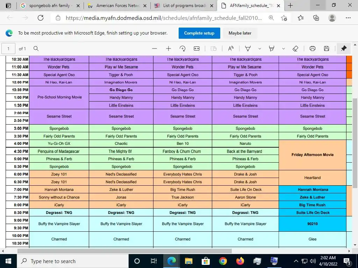The height and width of the screenshot is (268, 358).
Task: Select the PDF Draw pen tool
Action: [x=248, y=49]
